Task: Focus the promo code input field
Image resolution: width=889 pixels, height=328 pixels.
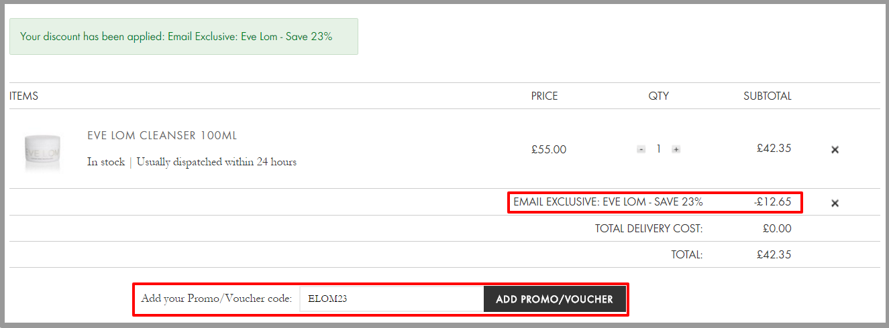Action: click(391, 299)
